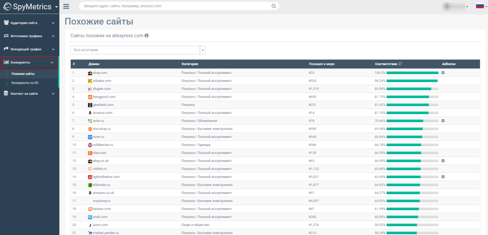Click the ozon.ru favicon

90,137
